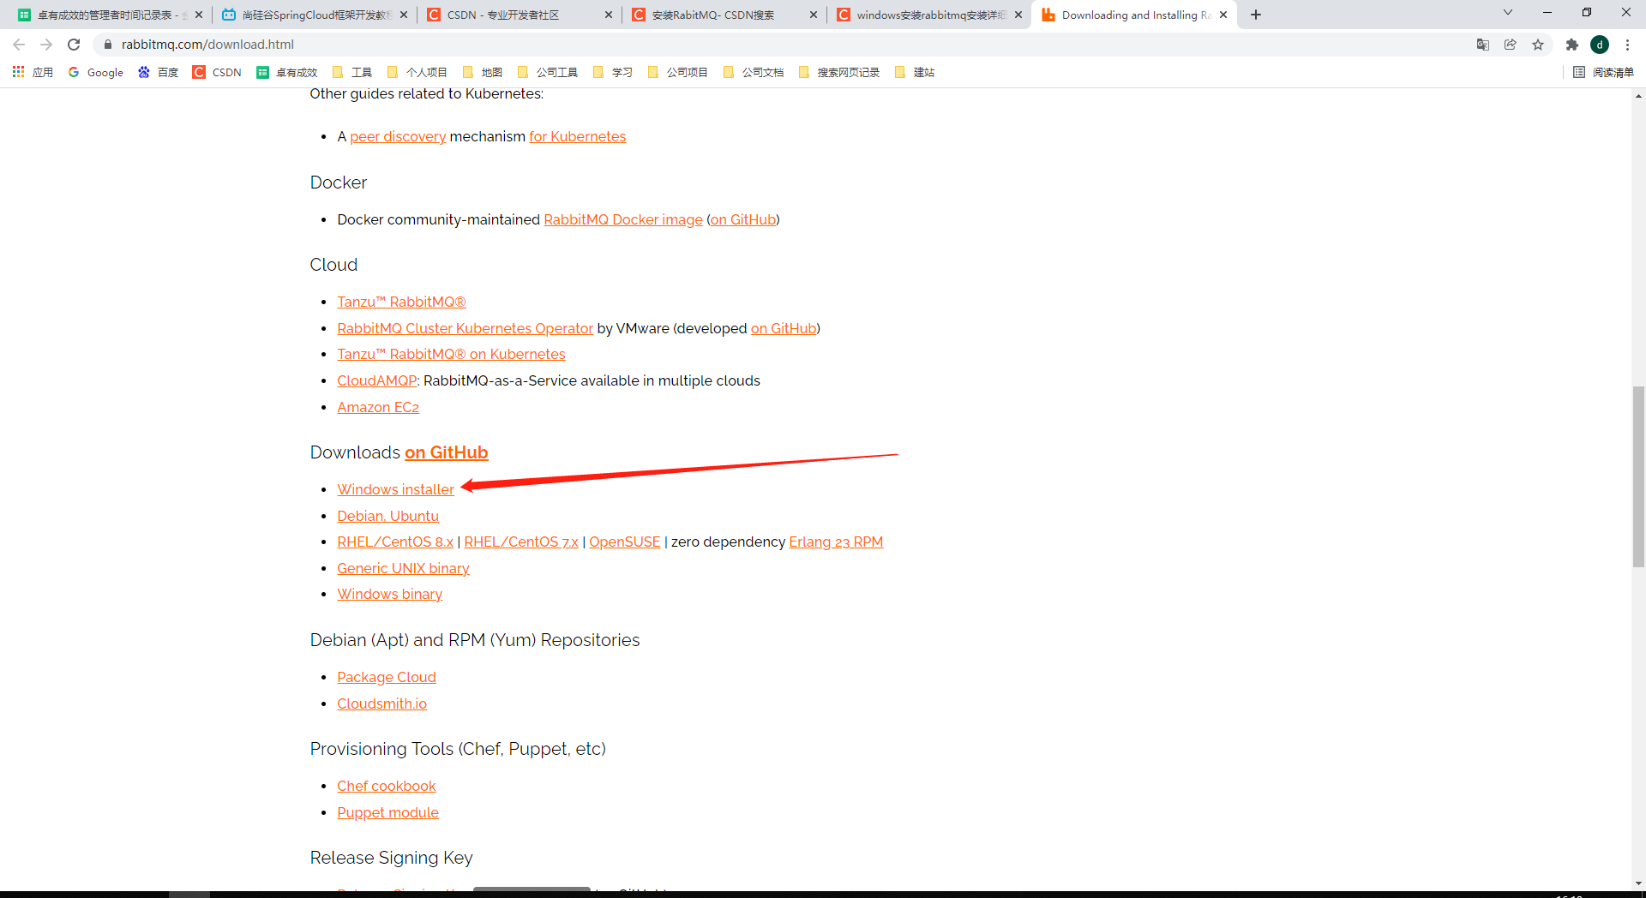Reload the current page
Viewport: 1646px width, 898px height.
tap(74, 45)
